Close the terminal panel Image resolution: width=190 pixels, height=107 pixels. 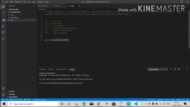(x=187, y=69)
